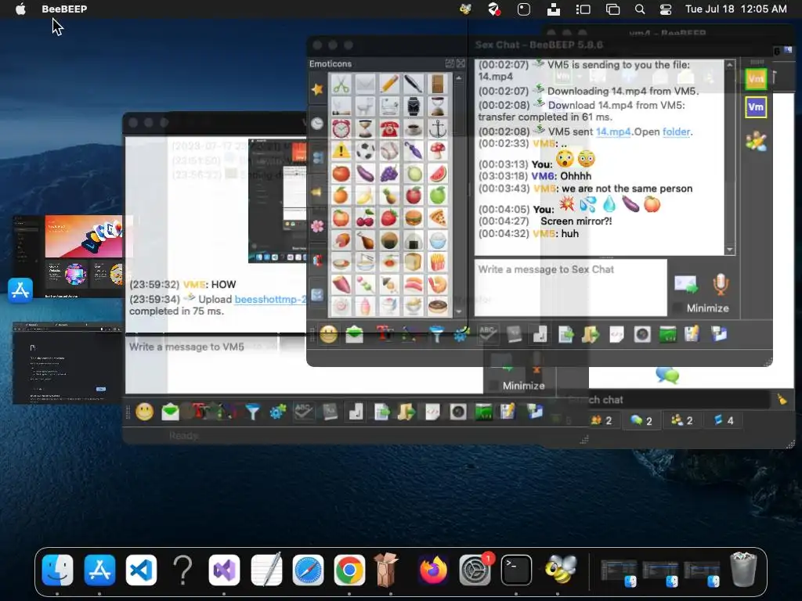Image resolution: width=802 pixels, height=601 pixels.
Task: Select flower emoticon category
Action: tap(317, 226)
